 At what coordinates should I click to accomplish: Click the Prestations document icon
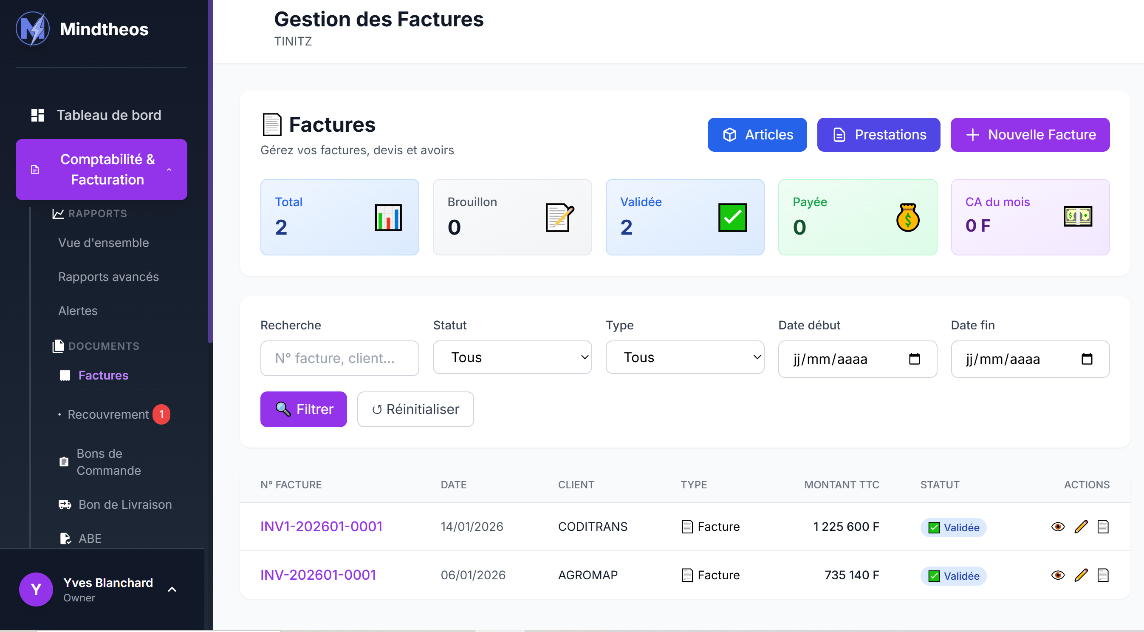coord(839,135)
